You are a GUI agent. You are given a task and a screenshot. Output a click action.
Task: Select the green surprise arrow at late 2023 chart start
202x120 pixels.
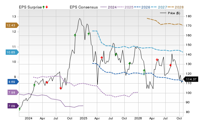tap(20, 109)
